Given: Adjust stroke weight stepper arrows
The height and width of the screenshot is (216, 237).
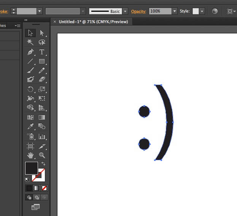Looking at the screenshot, I should [13, 11].
